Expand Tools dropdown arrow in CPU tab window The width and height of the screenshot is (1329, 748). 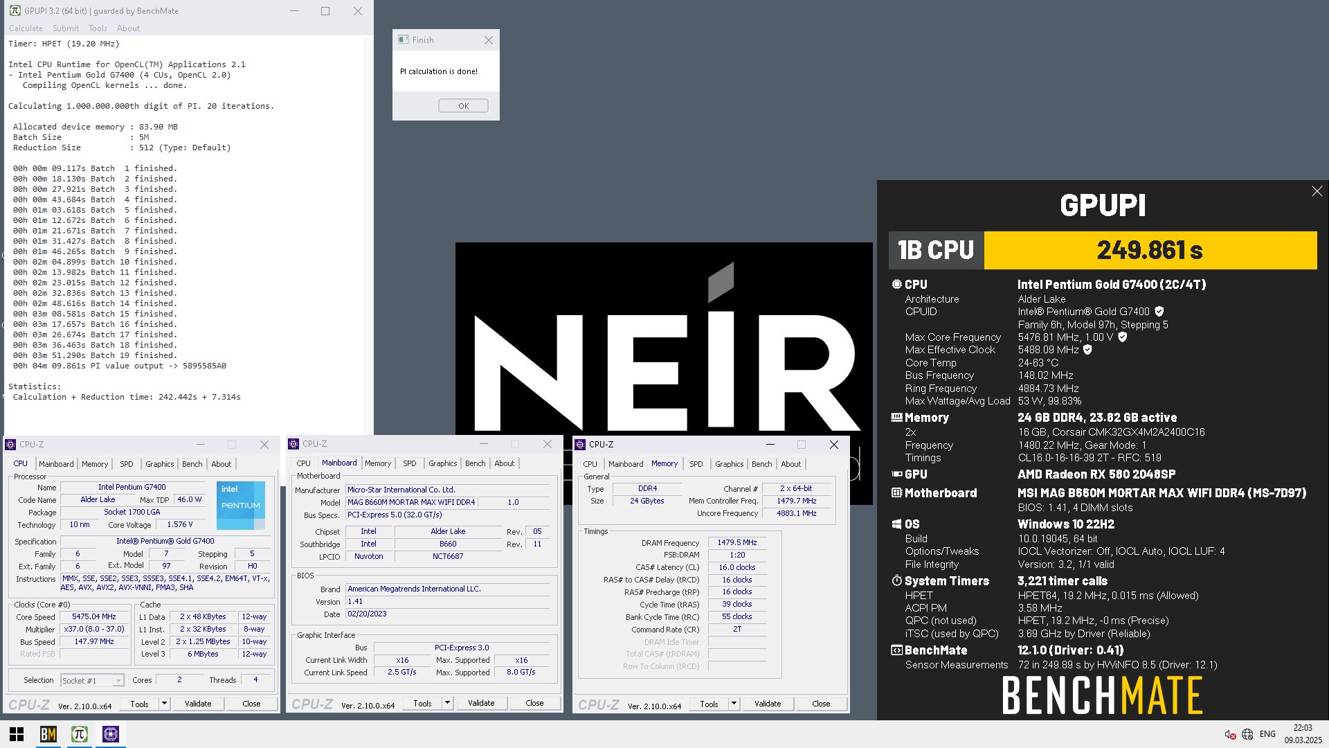pyautogui.click(x=164, y=704)
